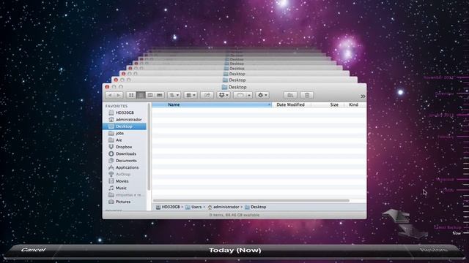Image resolution: width=469 pixels, height=263 pixels.
Task: Sort by the Size column header
Action: [x=328, y=104]
